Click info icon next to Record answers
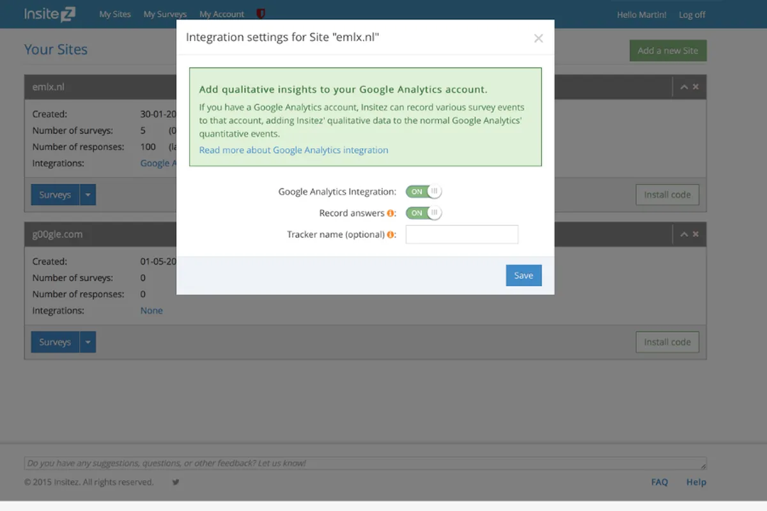The width and height of the screenshot is (767, 511). tap(391, 213)
